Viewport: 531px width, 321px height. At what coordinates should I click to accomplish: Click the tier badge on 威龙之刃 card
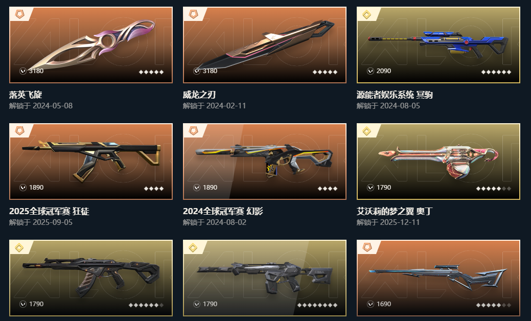coord(193,14)
